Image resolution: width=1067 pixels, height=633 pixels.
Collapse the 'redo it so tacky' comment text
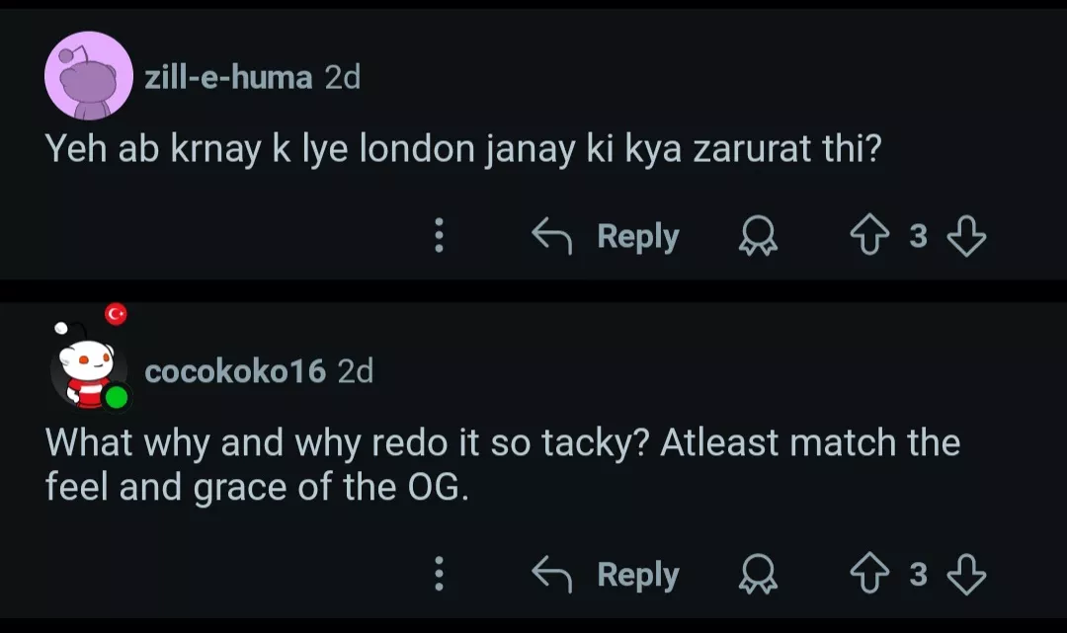502,464
